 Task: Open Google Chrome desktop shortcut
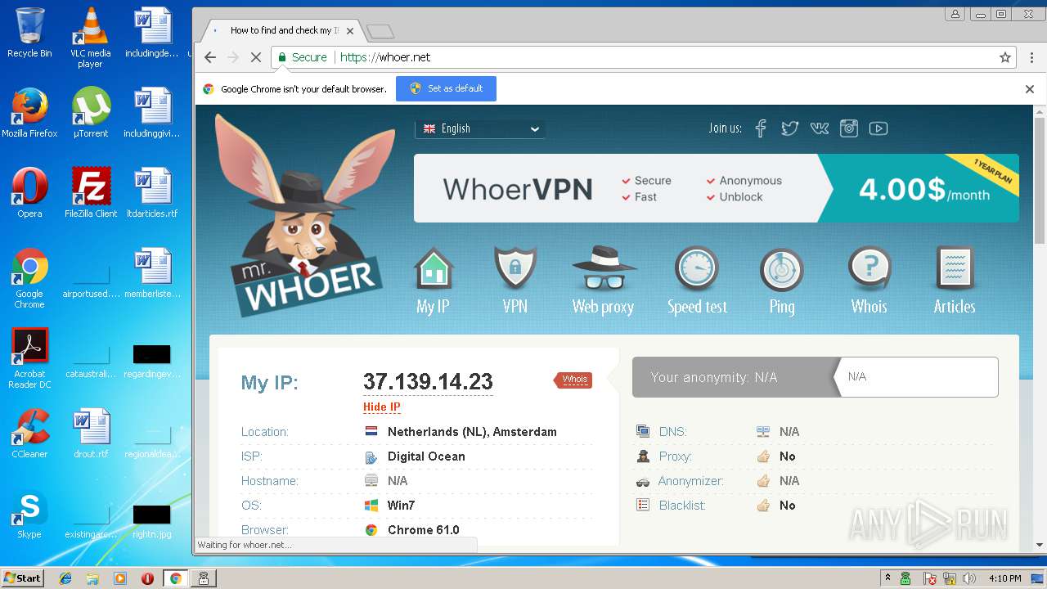[x=29, y=278]
